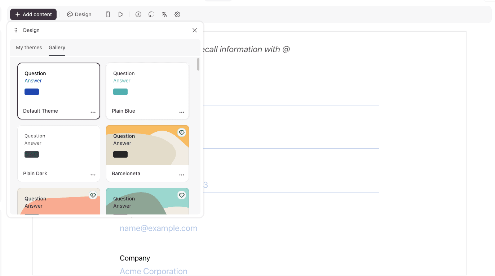Select the Gallery tab
Image resolution: width=495 pixels, height=276 pixels.
57,47
